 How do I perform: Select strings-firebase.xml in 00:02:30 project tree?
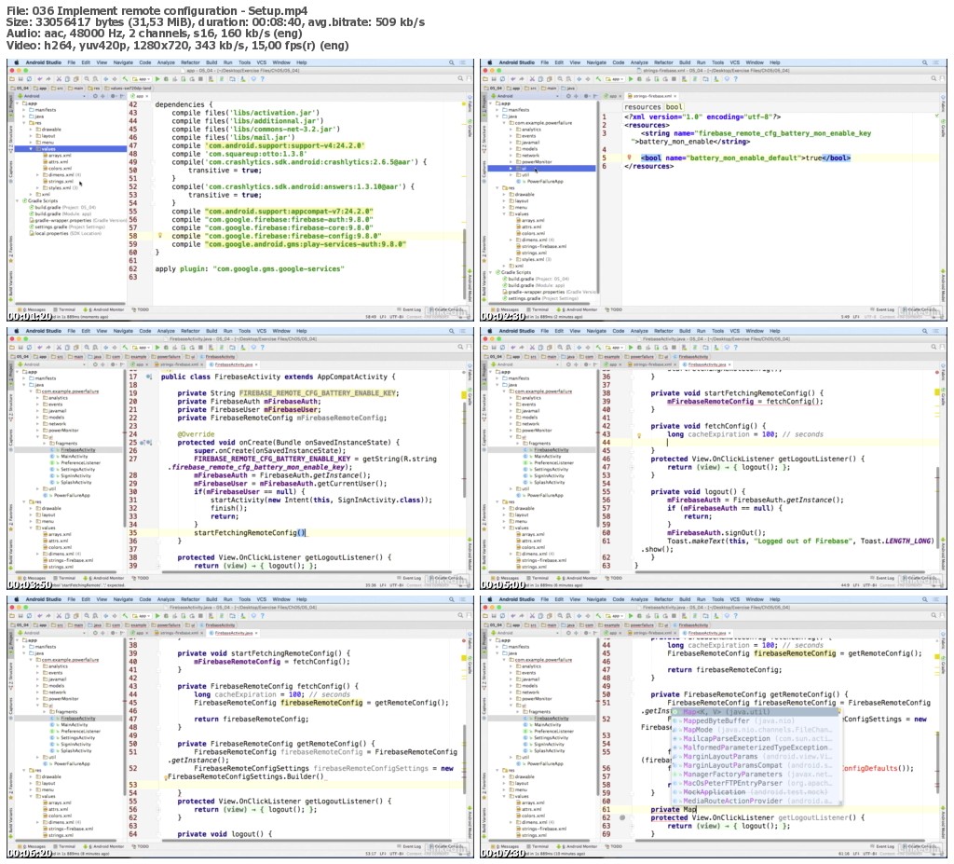(x=541, y=246)
